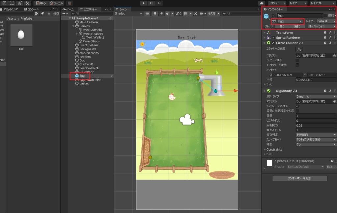337x213 pixels.
Task: Click the Inspector panel lock icon
Action: pyautogui.click(x=329, y=9)
